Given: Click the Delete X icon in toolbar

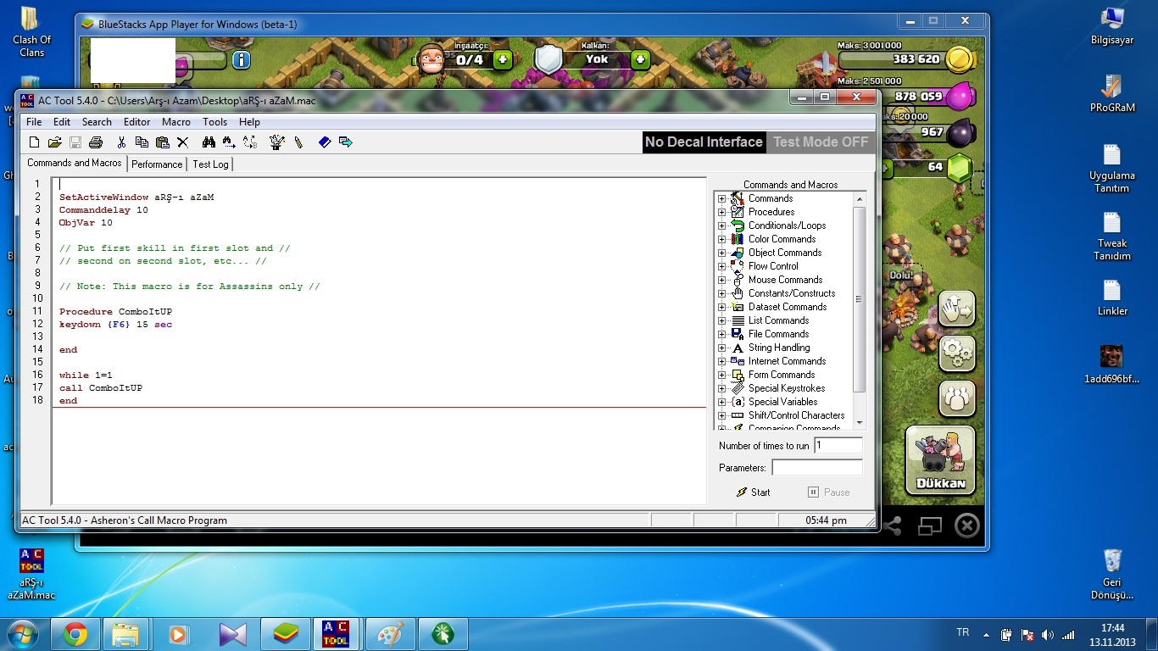Looking at the screenshot, I should click(x=182, y=142).
